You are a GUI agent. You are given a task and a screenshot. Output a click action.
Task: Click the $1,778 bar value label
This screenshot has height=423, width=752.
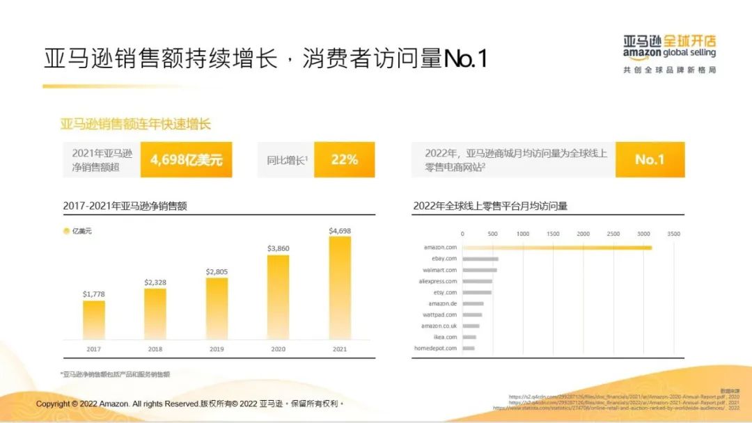[x=93, y=294]
